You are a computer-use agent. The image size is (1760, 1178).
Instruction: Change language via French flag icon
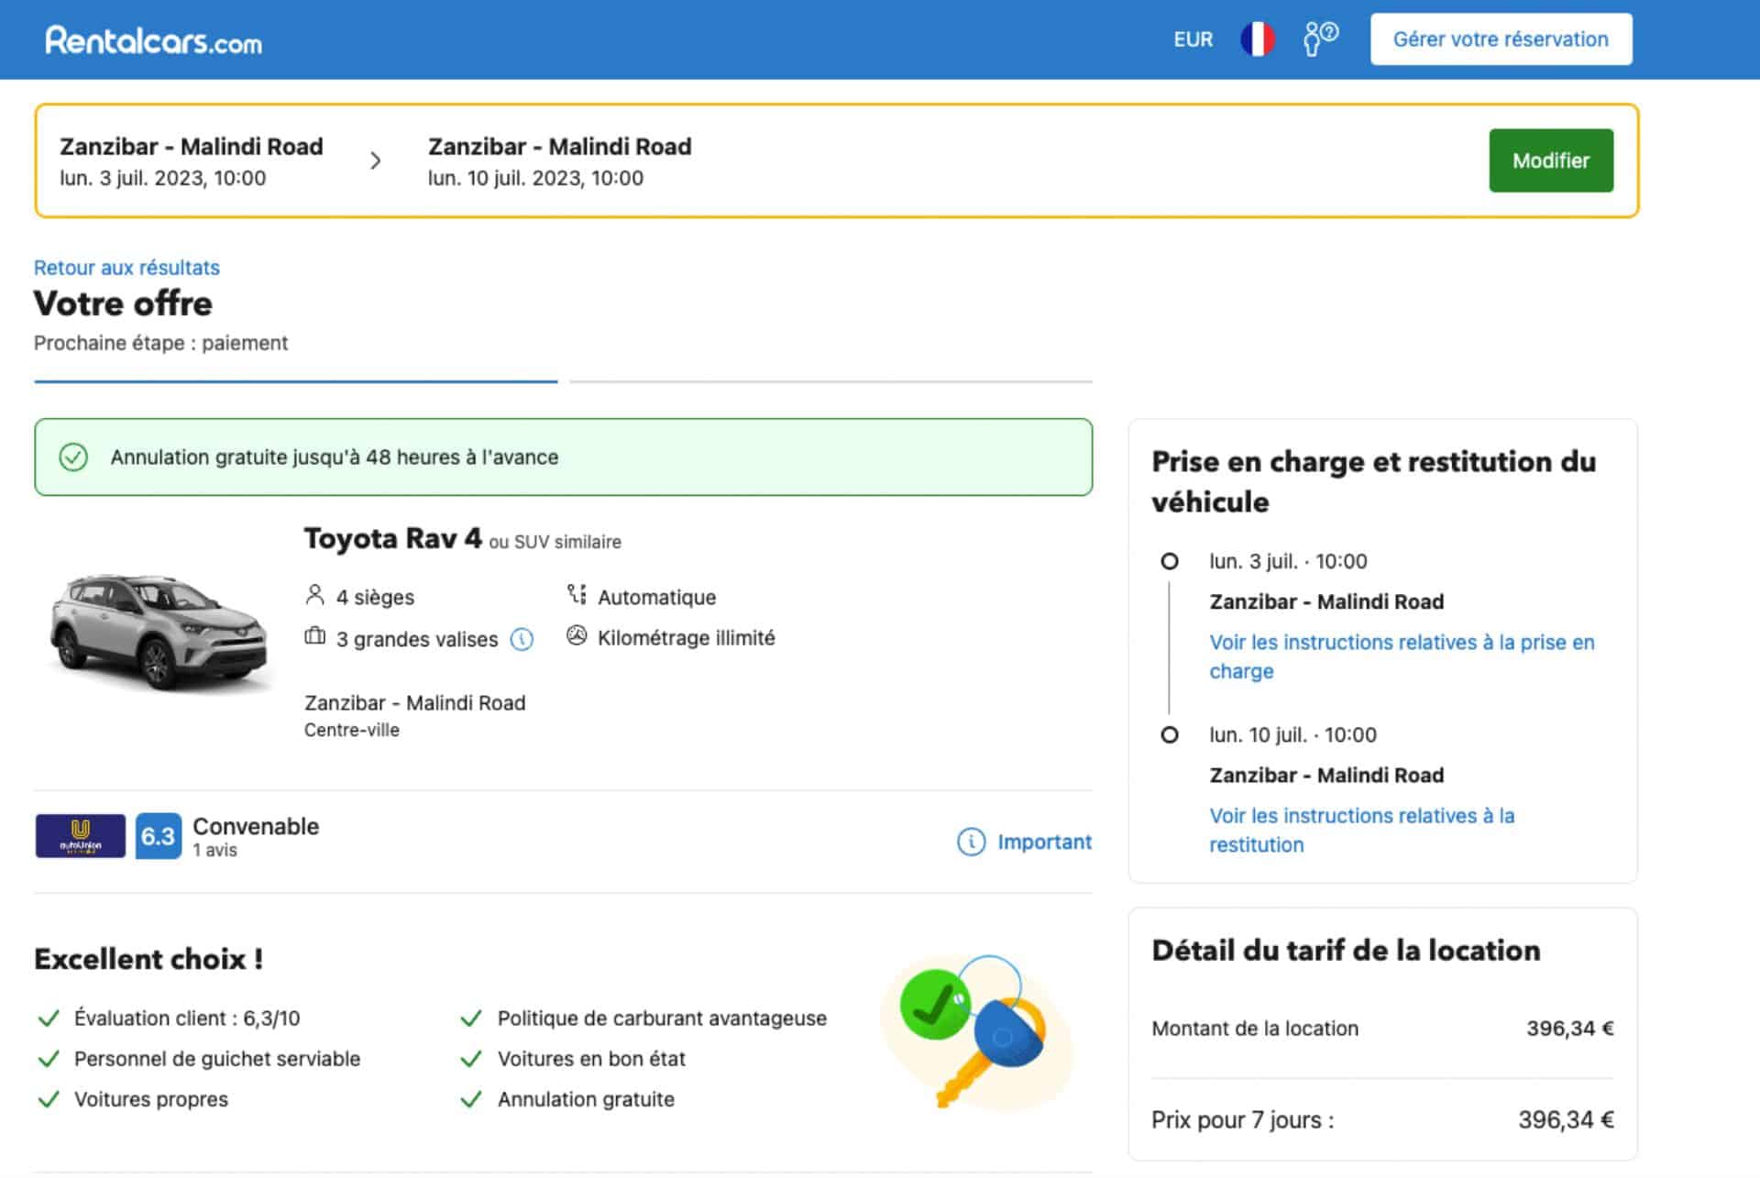(1258, 39)
